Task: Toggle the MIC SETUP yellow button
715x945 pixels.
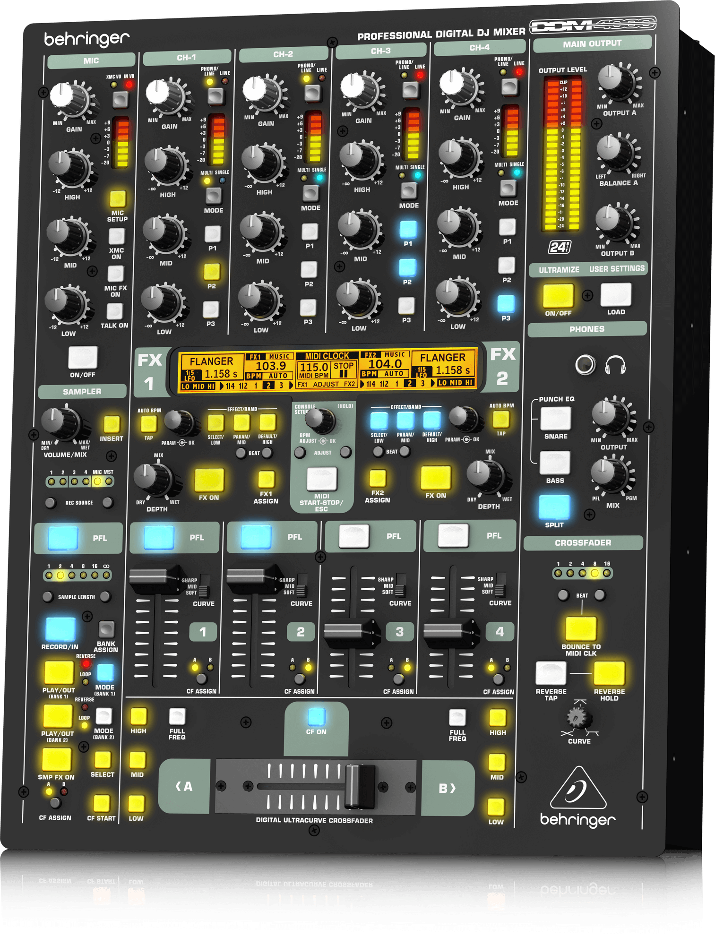Action: tap(118, 199)
